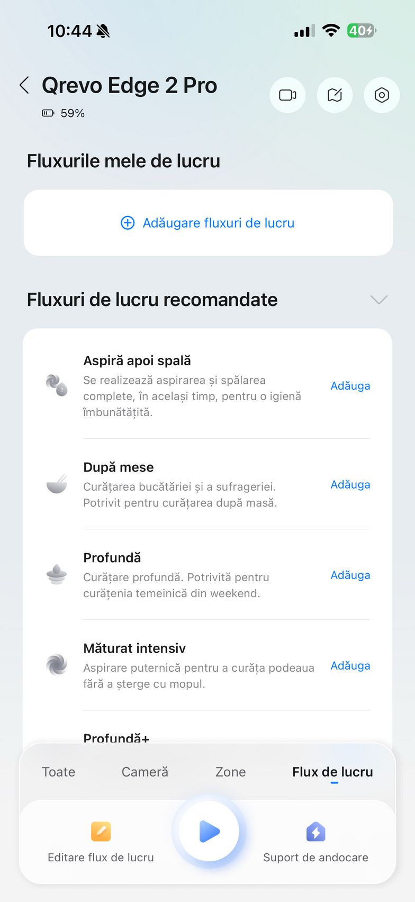The height and width of the screenshot is (902, 415).
Task: Tap the După mese bowl icon
Action: click(57, 484)
